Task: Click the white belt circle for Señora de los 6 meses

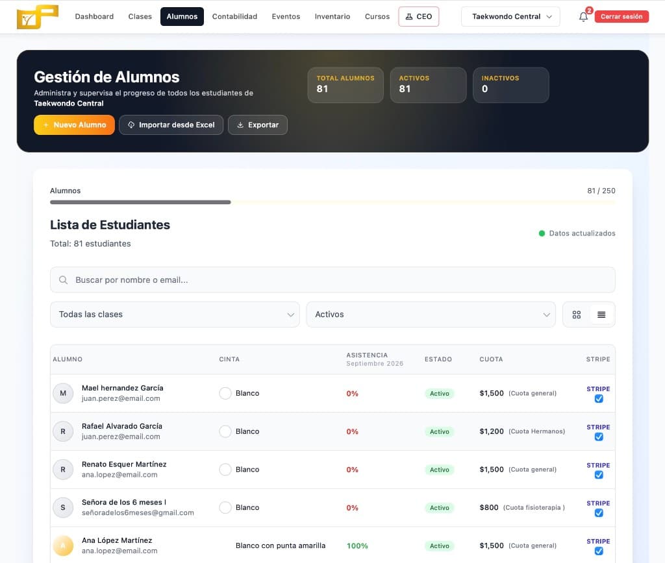Action: click(x=225, y=507)
